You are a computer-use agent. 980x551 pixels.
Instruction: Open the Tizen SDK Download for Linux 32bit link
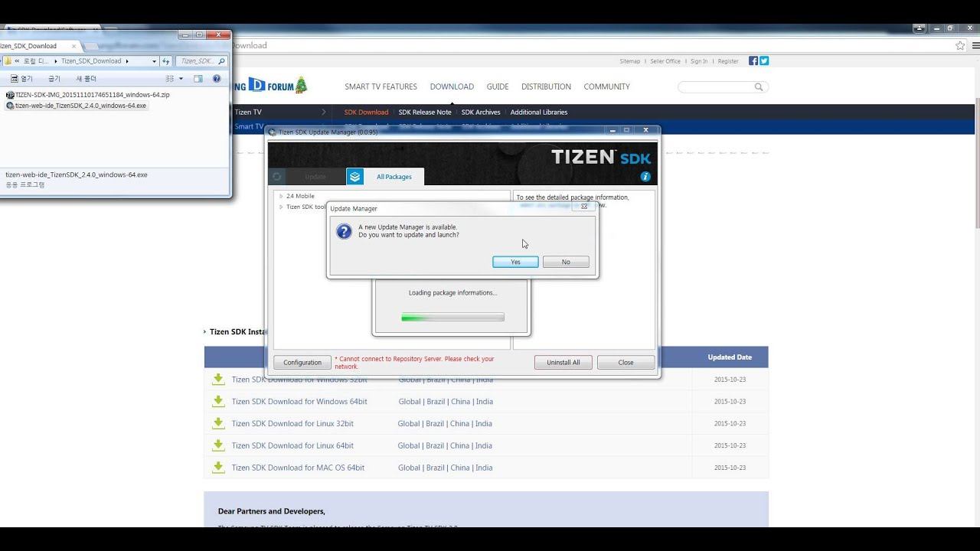292,424
